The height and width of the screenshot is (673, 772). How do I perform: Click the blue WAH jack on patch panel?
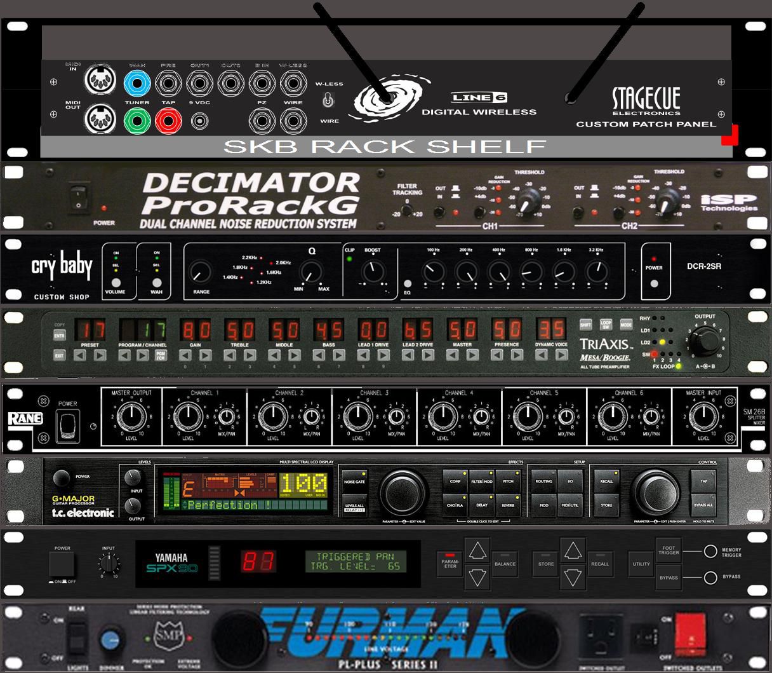pyautogui.click(x=137, y=83)
